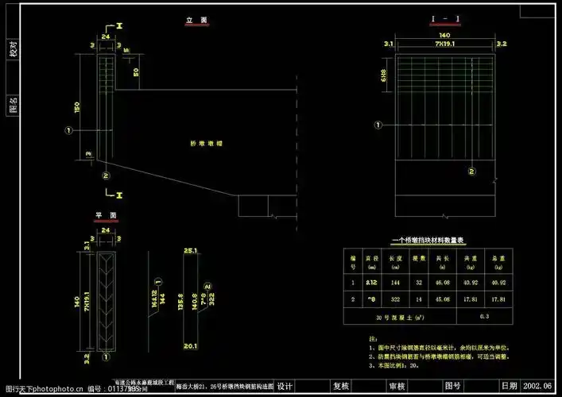This screenshot has width=562, height=397.
Task: Click the 7X19.1 dimension in the plan view
Action: [87, 301]
